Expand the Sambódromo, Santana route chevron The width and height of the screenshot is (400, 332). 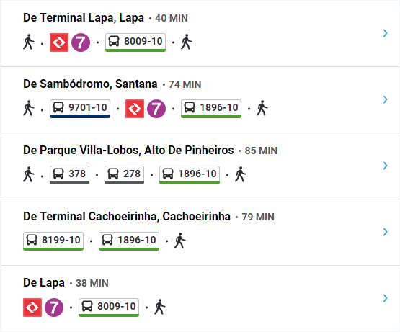pos(385,99)
